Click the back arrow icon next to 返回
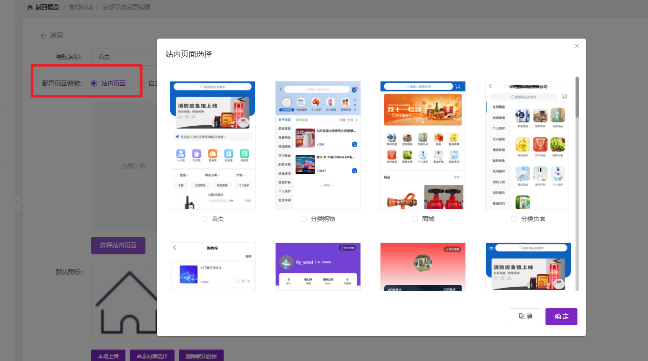This screenshot has width=648, height=361. click(44, 36)
